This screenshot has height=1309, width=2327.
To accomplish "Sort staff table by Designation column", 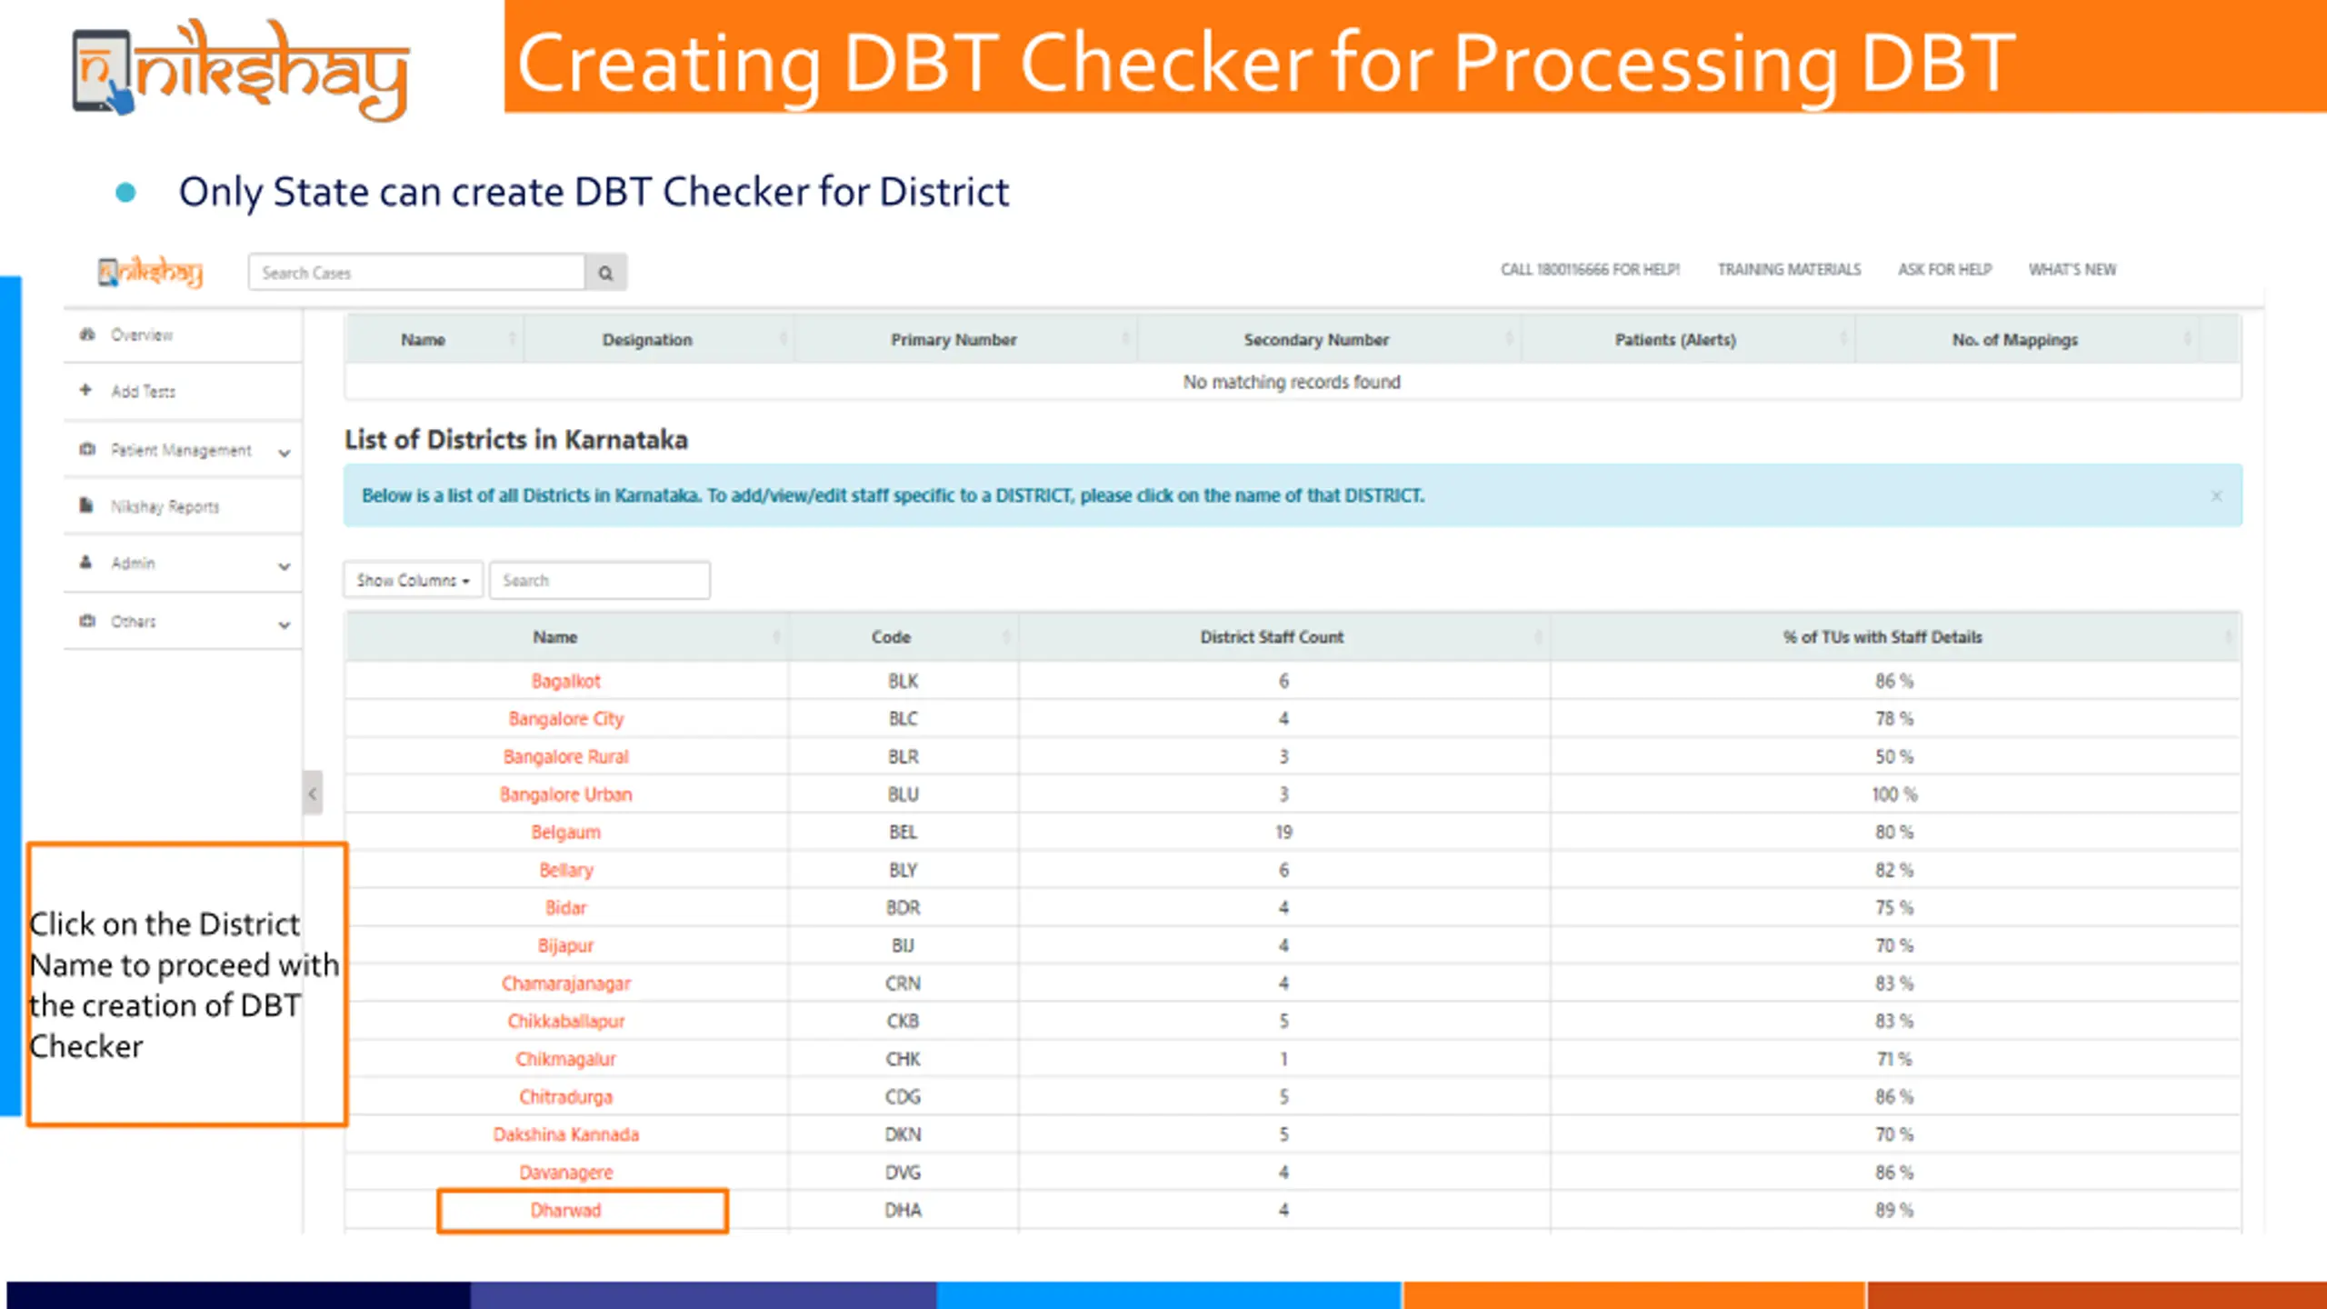I will point(658,339).
